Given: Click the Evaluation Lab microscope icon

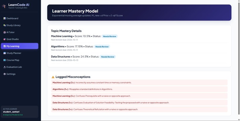Looking at the screenshot, I should click(x=4, y=67).
